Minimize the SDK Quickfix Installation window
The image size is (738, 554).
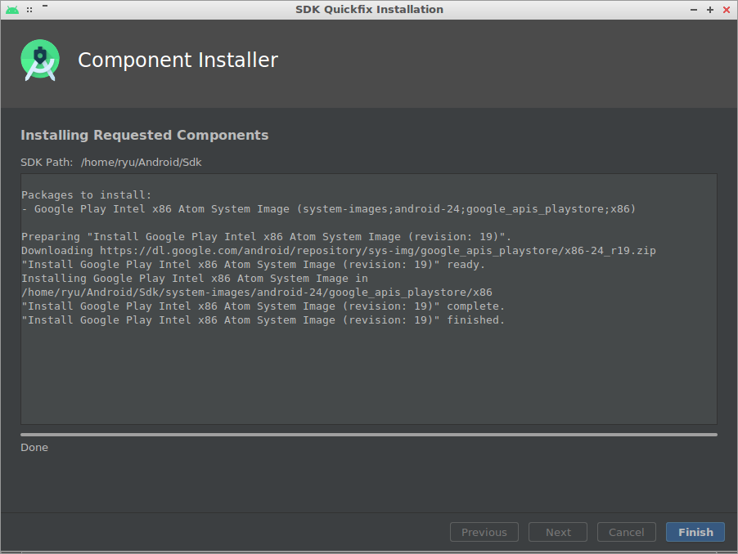[694, 10]
